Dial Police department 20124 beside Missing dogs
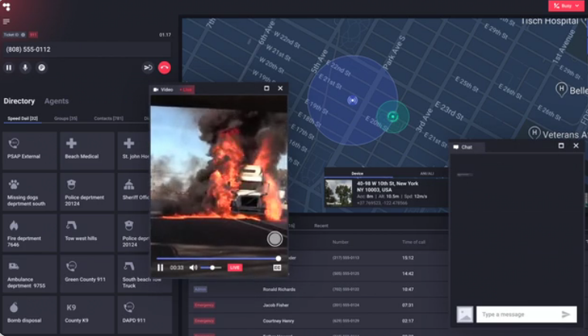Viewport: 588px width, 336px height. [x=87, y=192]
